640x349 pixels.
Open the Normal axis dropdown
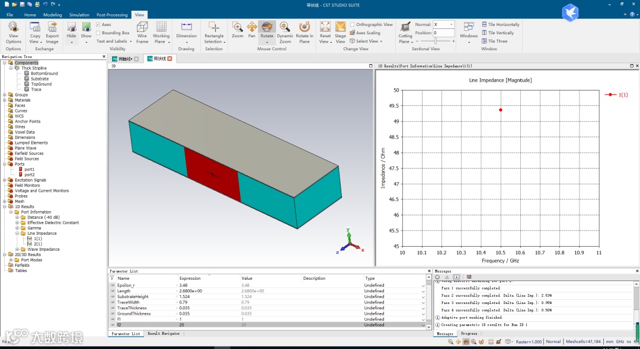pos(451,24)
